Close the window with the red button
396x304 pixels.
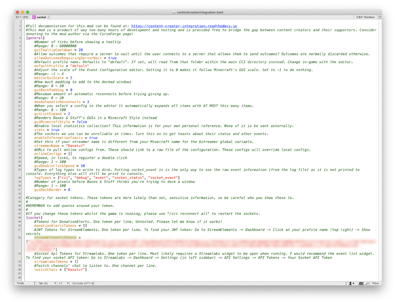(x=17, y=12)
